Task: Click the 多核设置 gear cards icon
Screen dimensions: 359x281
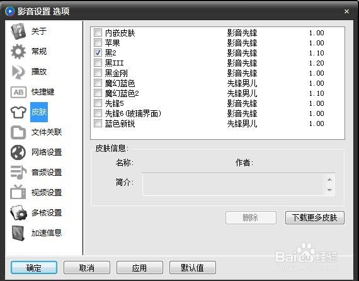Action: (x=18, y=213)
